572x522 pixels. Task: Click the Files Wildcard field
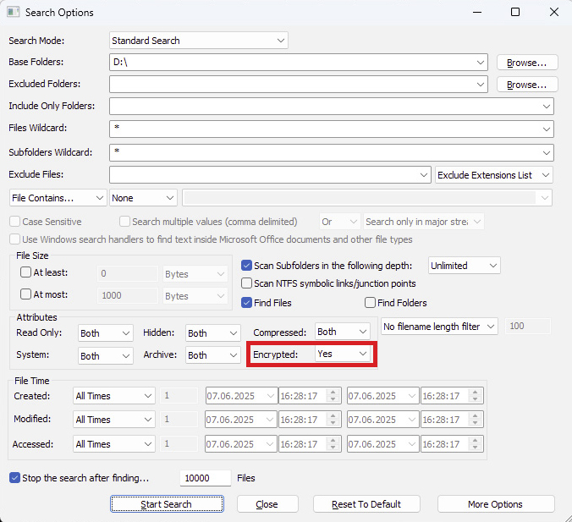[331, 129]
